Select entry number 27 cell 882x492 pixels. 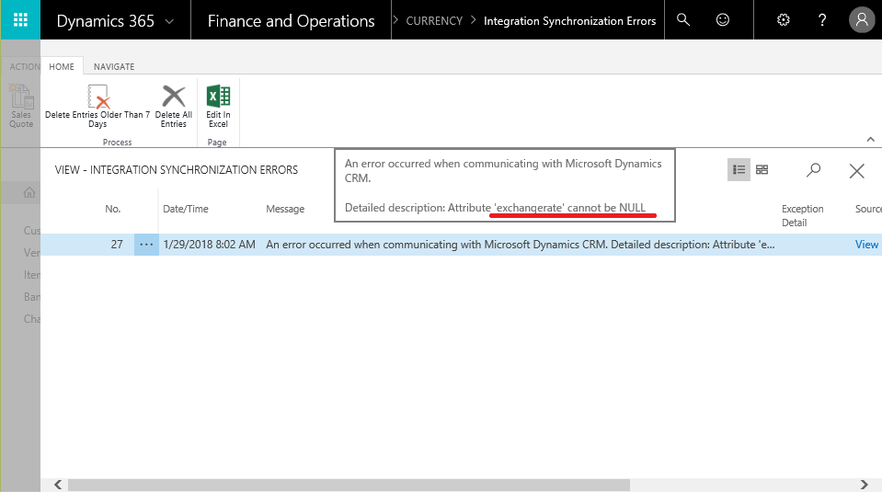coord(117,245)
